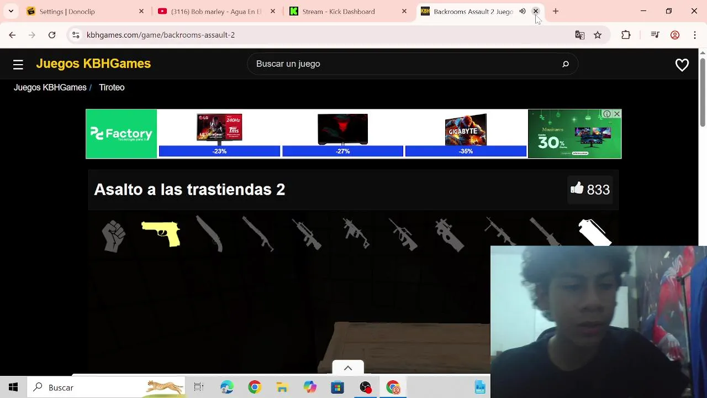Open the Windows Start menu
The height and width of the screenshot is (398, 707).
pyautogui.click(x=13, y=387)
